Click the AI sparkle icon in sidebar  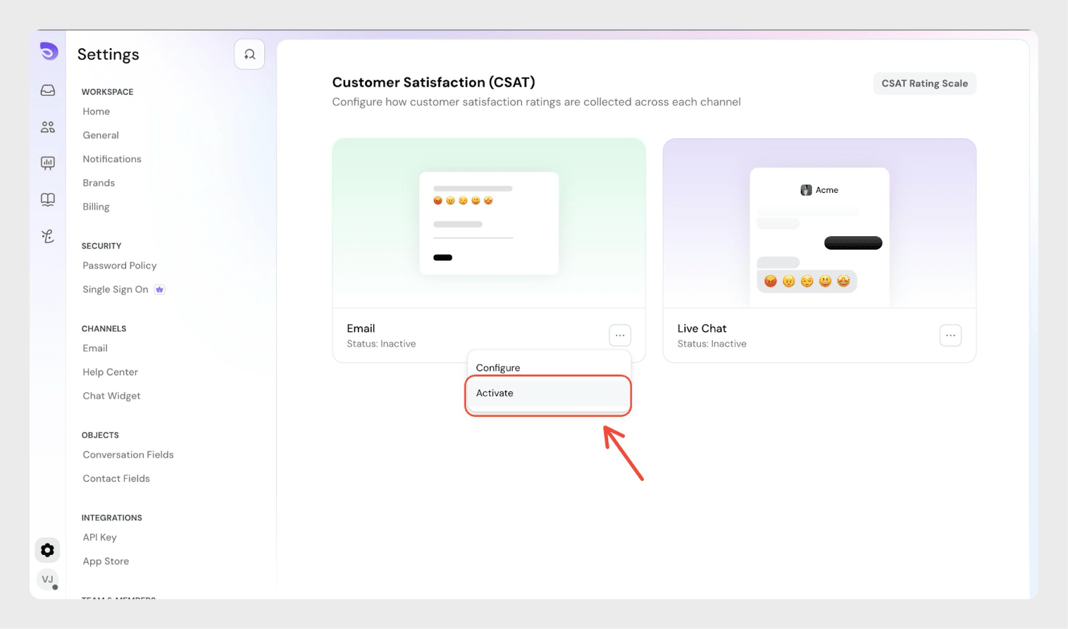(48, 236)
